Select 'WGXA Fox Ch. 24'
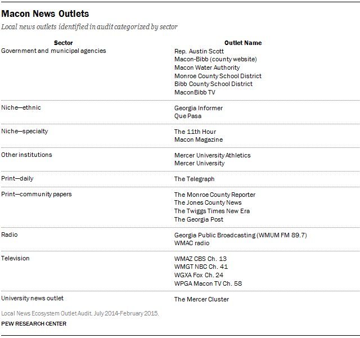Viewport: 360px width, 338px height. point(199,275)
